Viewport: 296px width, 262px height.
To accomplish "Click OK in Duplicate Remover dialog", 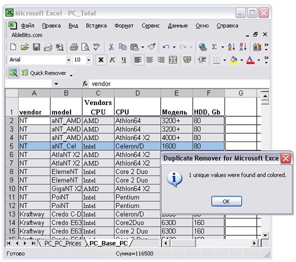I will pos(227,201).
